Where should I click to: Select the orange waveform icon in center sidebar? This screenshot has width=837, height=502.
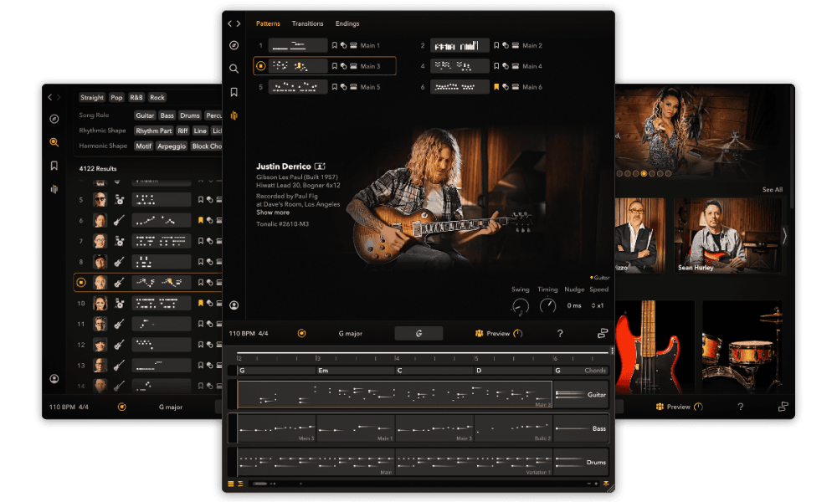234,116
